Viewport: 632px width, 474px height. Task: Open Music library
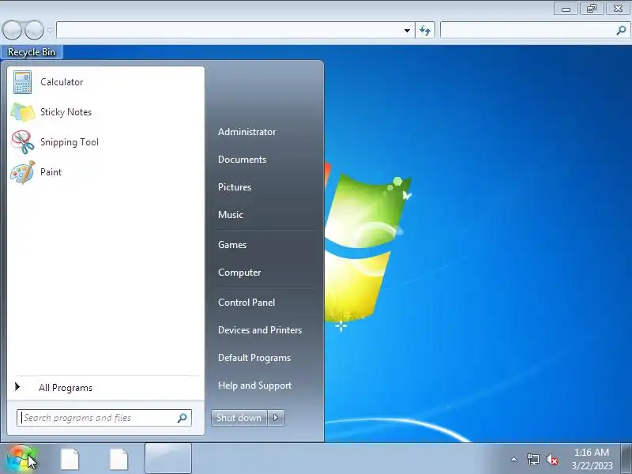(231, 215)
